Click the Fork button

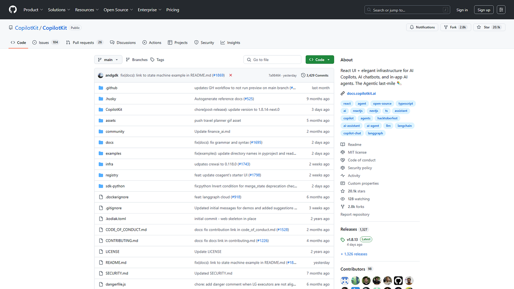pyautogui.click(x=455, y=27)
